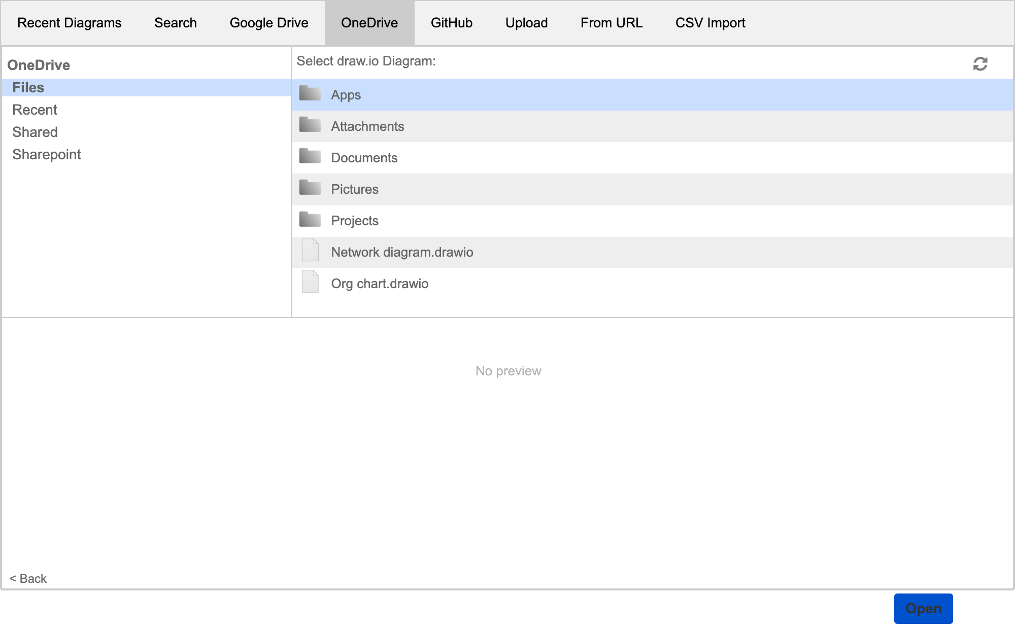Screen dimensions: 1015x629
Task: Click the Attachments folder icon
Action: pos(310,125)
